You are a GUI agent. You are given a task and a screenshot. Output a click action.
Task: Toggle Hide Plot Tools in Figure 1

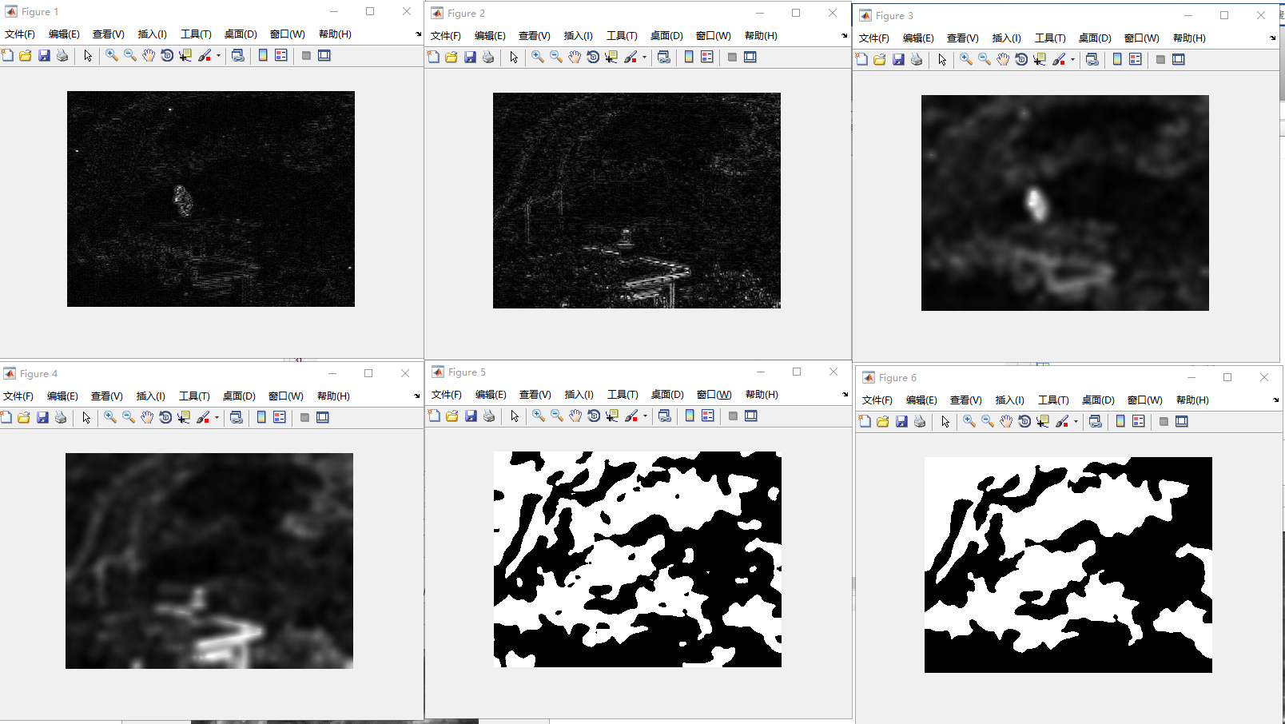[x=306, y=55]
